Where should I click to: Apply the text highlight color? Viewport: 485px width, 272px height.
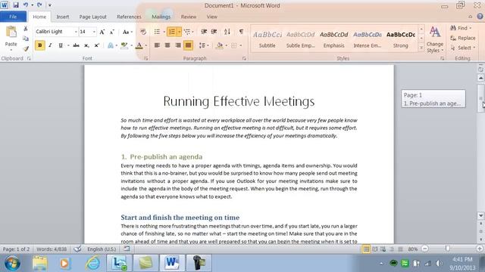pyautogui.click(x=124, y=45)
